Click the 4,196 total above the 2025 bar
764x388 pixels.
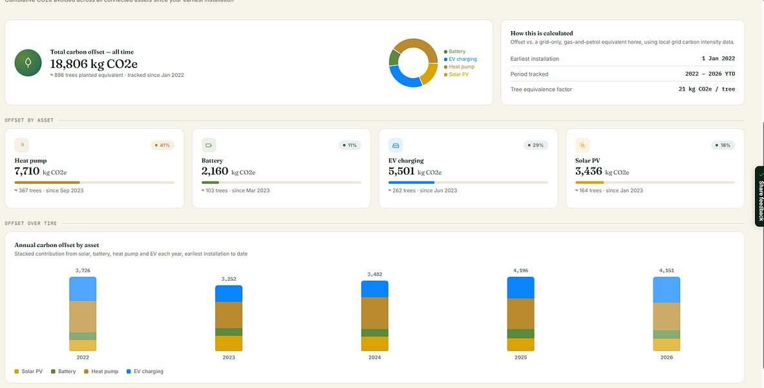[x=520, y=270]
